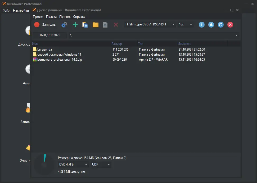Select способ установки Windows 11 row

point(136,55)
